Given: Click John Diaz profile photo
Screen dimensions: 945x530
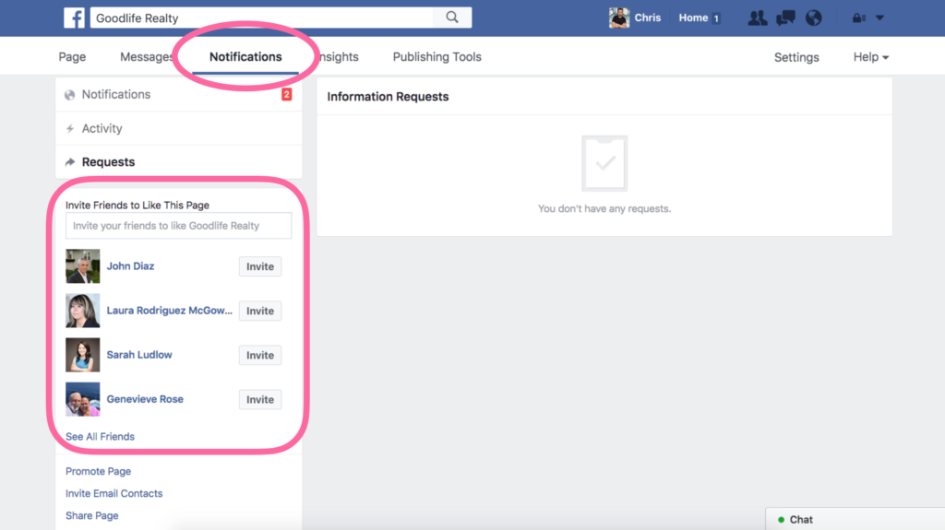Looking at the screenshot, I should [x=82, y=266].
